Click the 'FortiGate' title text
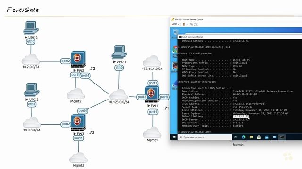This screenshot has height=169, width=302. pyautogui.click(x=23, y=10)
